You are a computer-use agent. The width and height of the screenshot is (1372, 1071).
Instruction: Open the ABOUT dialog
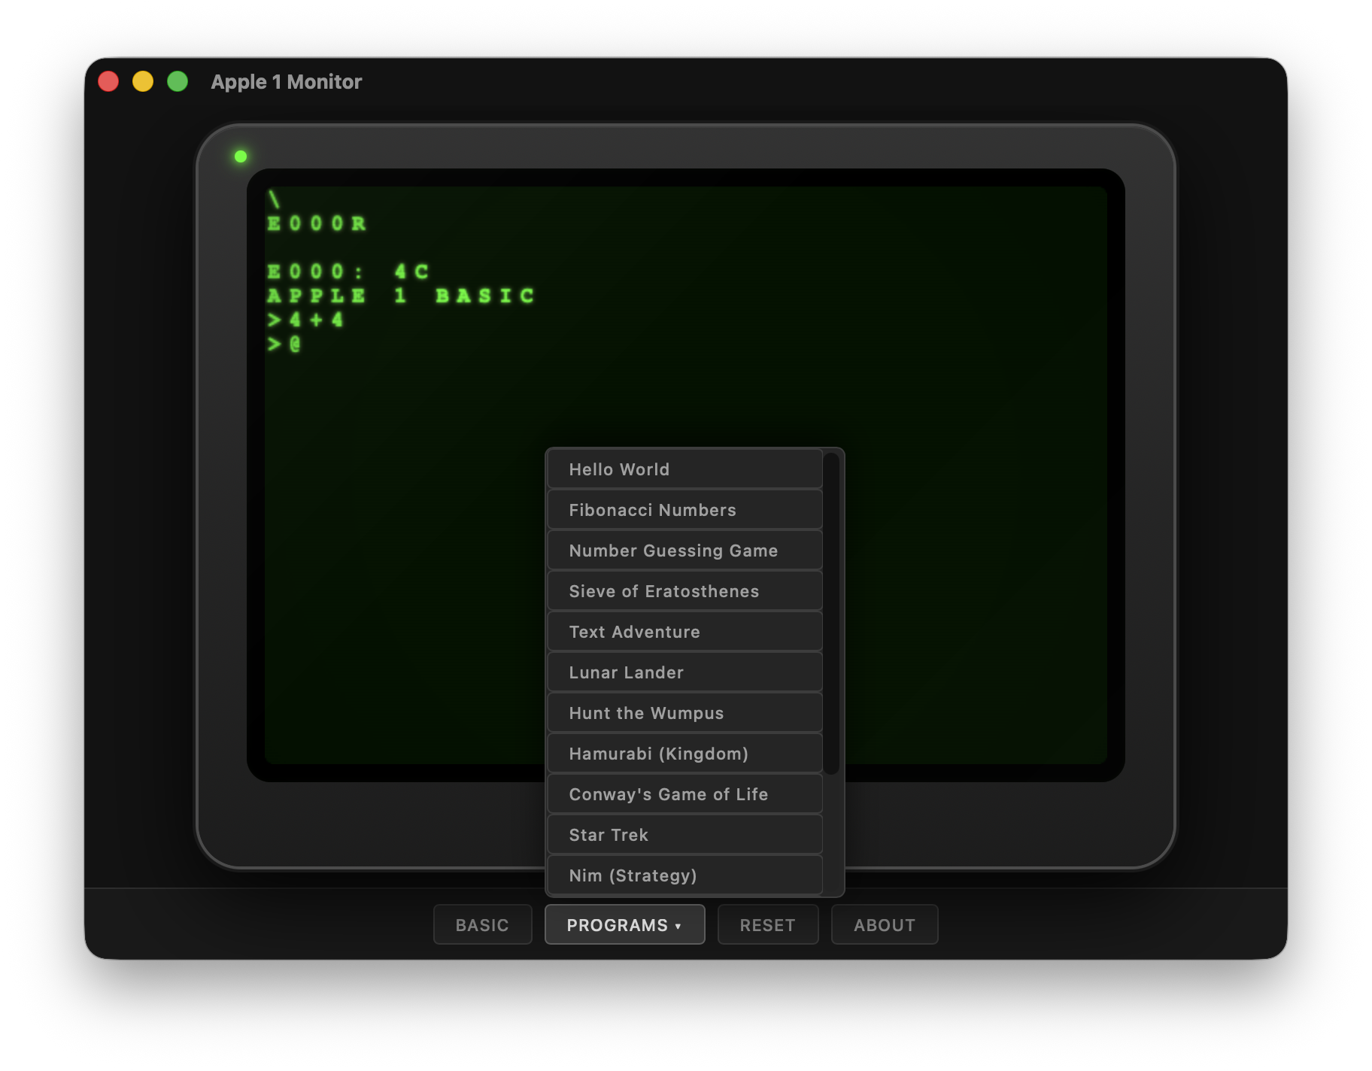pyautogui.click(x=885, y=924)
